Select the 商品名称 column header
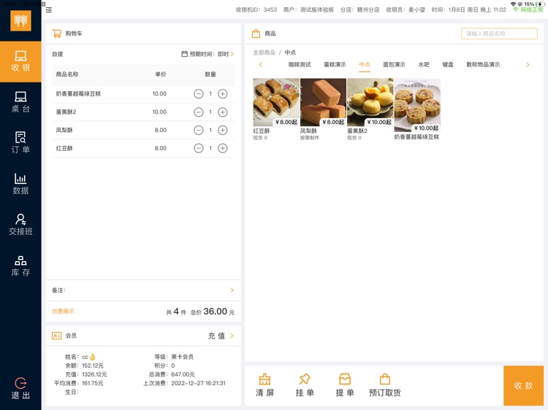Image resolution: width=548 pixels, height=410 pixels. pos(67,74)
